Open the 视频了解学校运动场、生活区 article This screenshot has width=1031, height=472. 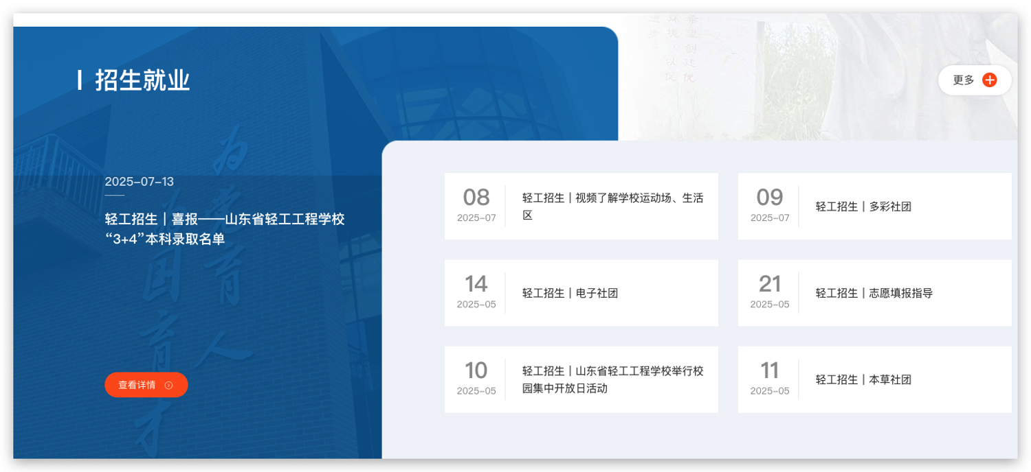(x=612, y=206)
